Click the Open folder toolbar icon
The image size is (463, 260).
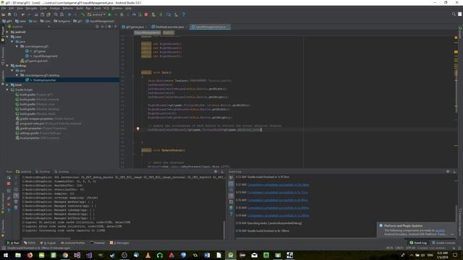click(3, 14)
